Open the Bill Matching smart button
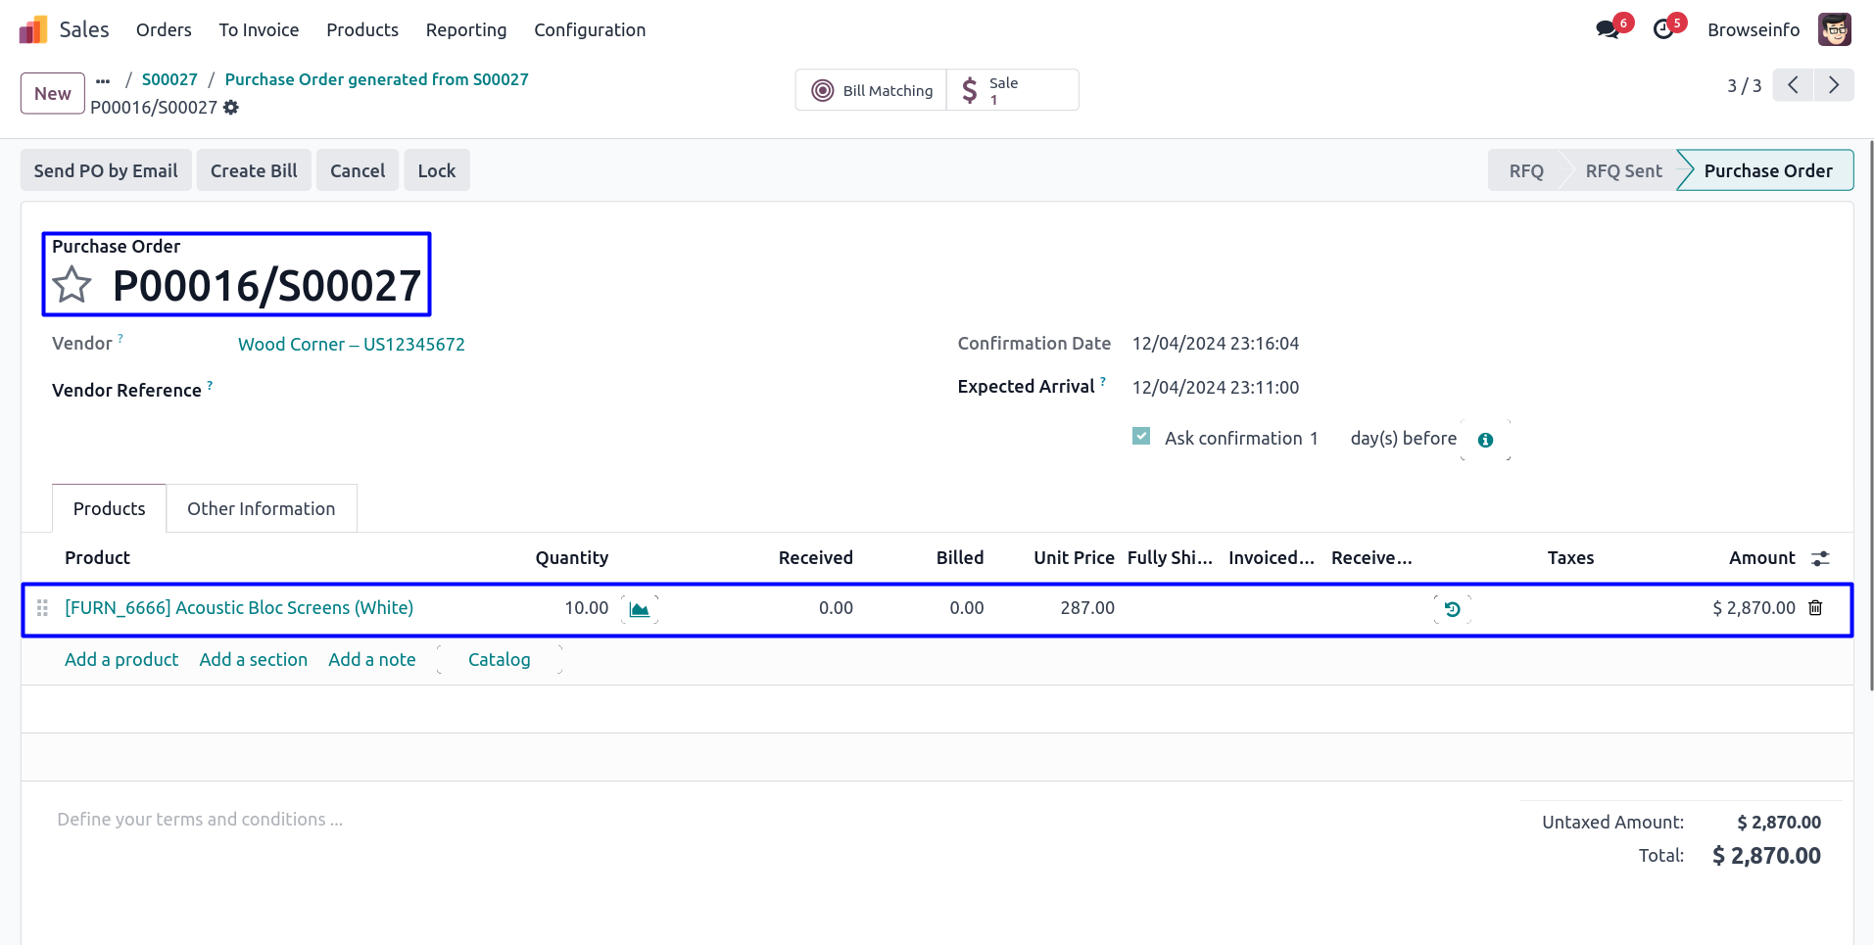 click(871, 90)
